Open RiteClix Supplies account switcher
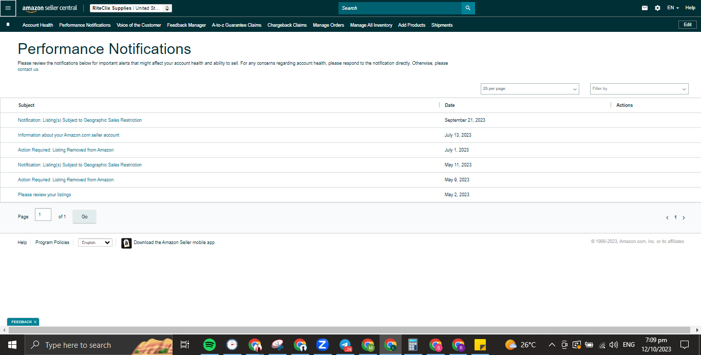 pyautogui.click(x=131, y=8)
